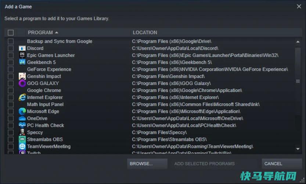Screen dimensions: 306x184
Task: Select the GeForce Experience checkbox
Action: 11,70
